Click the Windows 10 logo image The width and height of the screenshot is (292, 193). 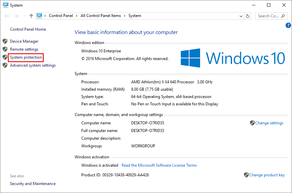[x=233, y=58]
